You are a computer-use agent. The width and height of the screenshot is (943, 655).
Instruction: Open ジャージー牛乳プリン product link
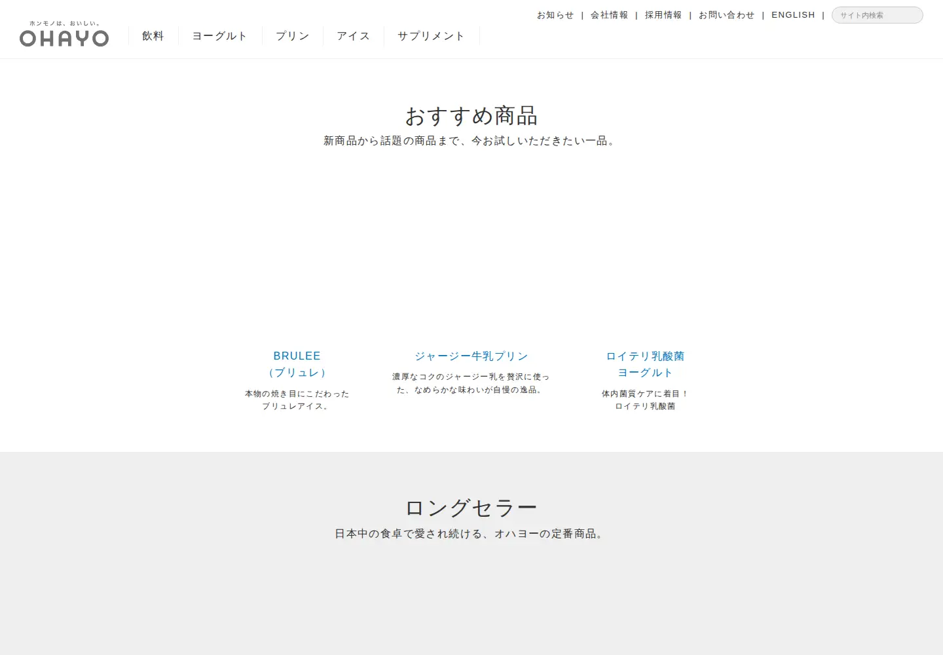(471, 356)
